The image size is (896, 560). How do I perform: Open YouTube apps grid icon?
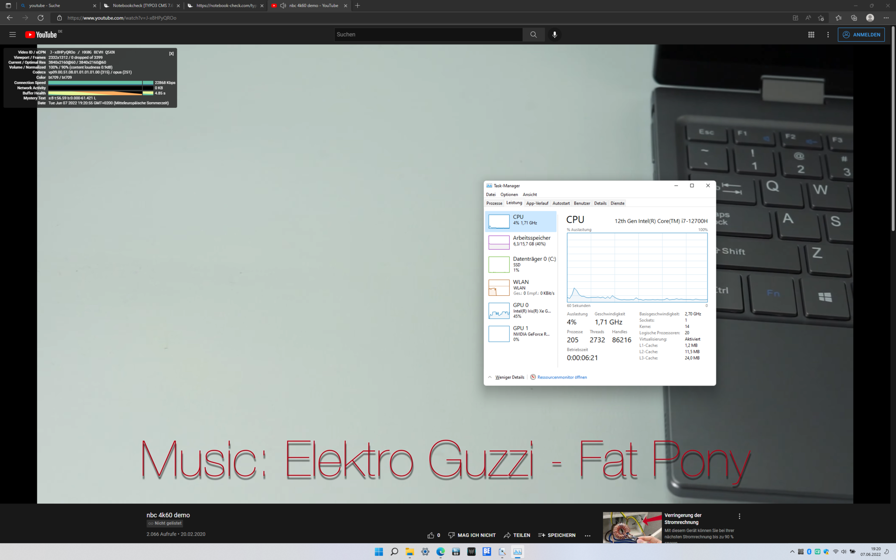click(811, 35)
